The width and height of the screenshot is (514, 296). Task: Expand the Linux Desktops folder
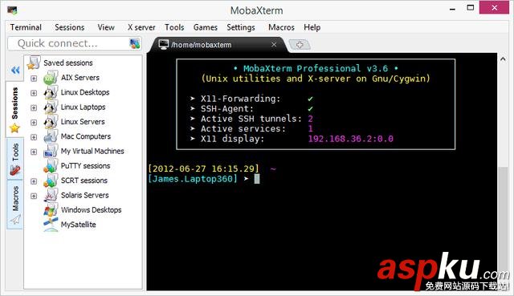click(34, 93)
